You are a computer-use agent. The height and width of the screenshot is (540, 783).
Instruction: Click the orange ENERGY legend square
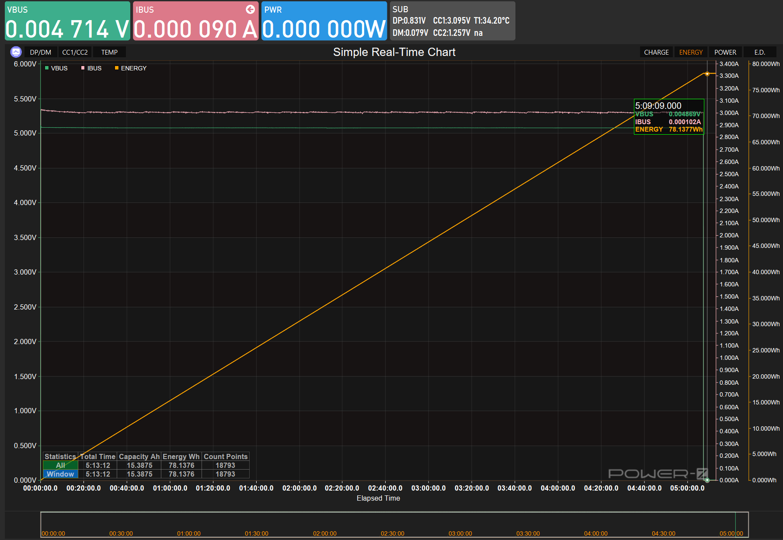click(x=117, y=68)
